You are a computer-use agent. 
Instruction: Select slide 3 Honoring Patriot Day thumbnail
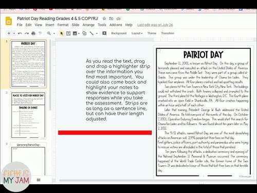point(28,159)
